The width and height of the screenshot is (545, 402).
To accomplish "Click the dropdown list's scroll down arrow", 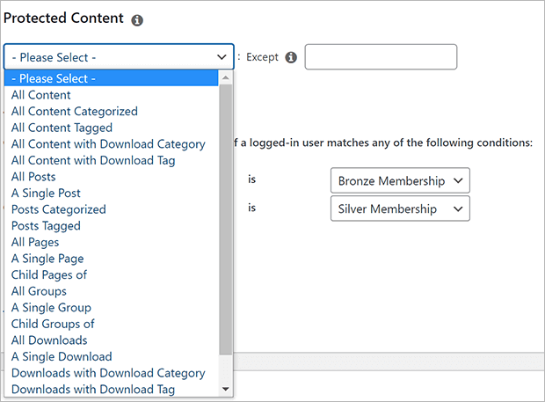I will (226, 389).
